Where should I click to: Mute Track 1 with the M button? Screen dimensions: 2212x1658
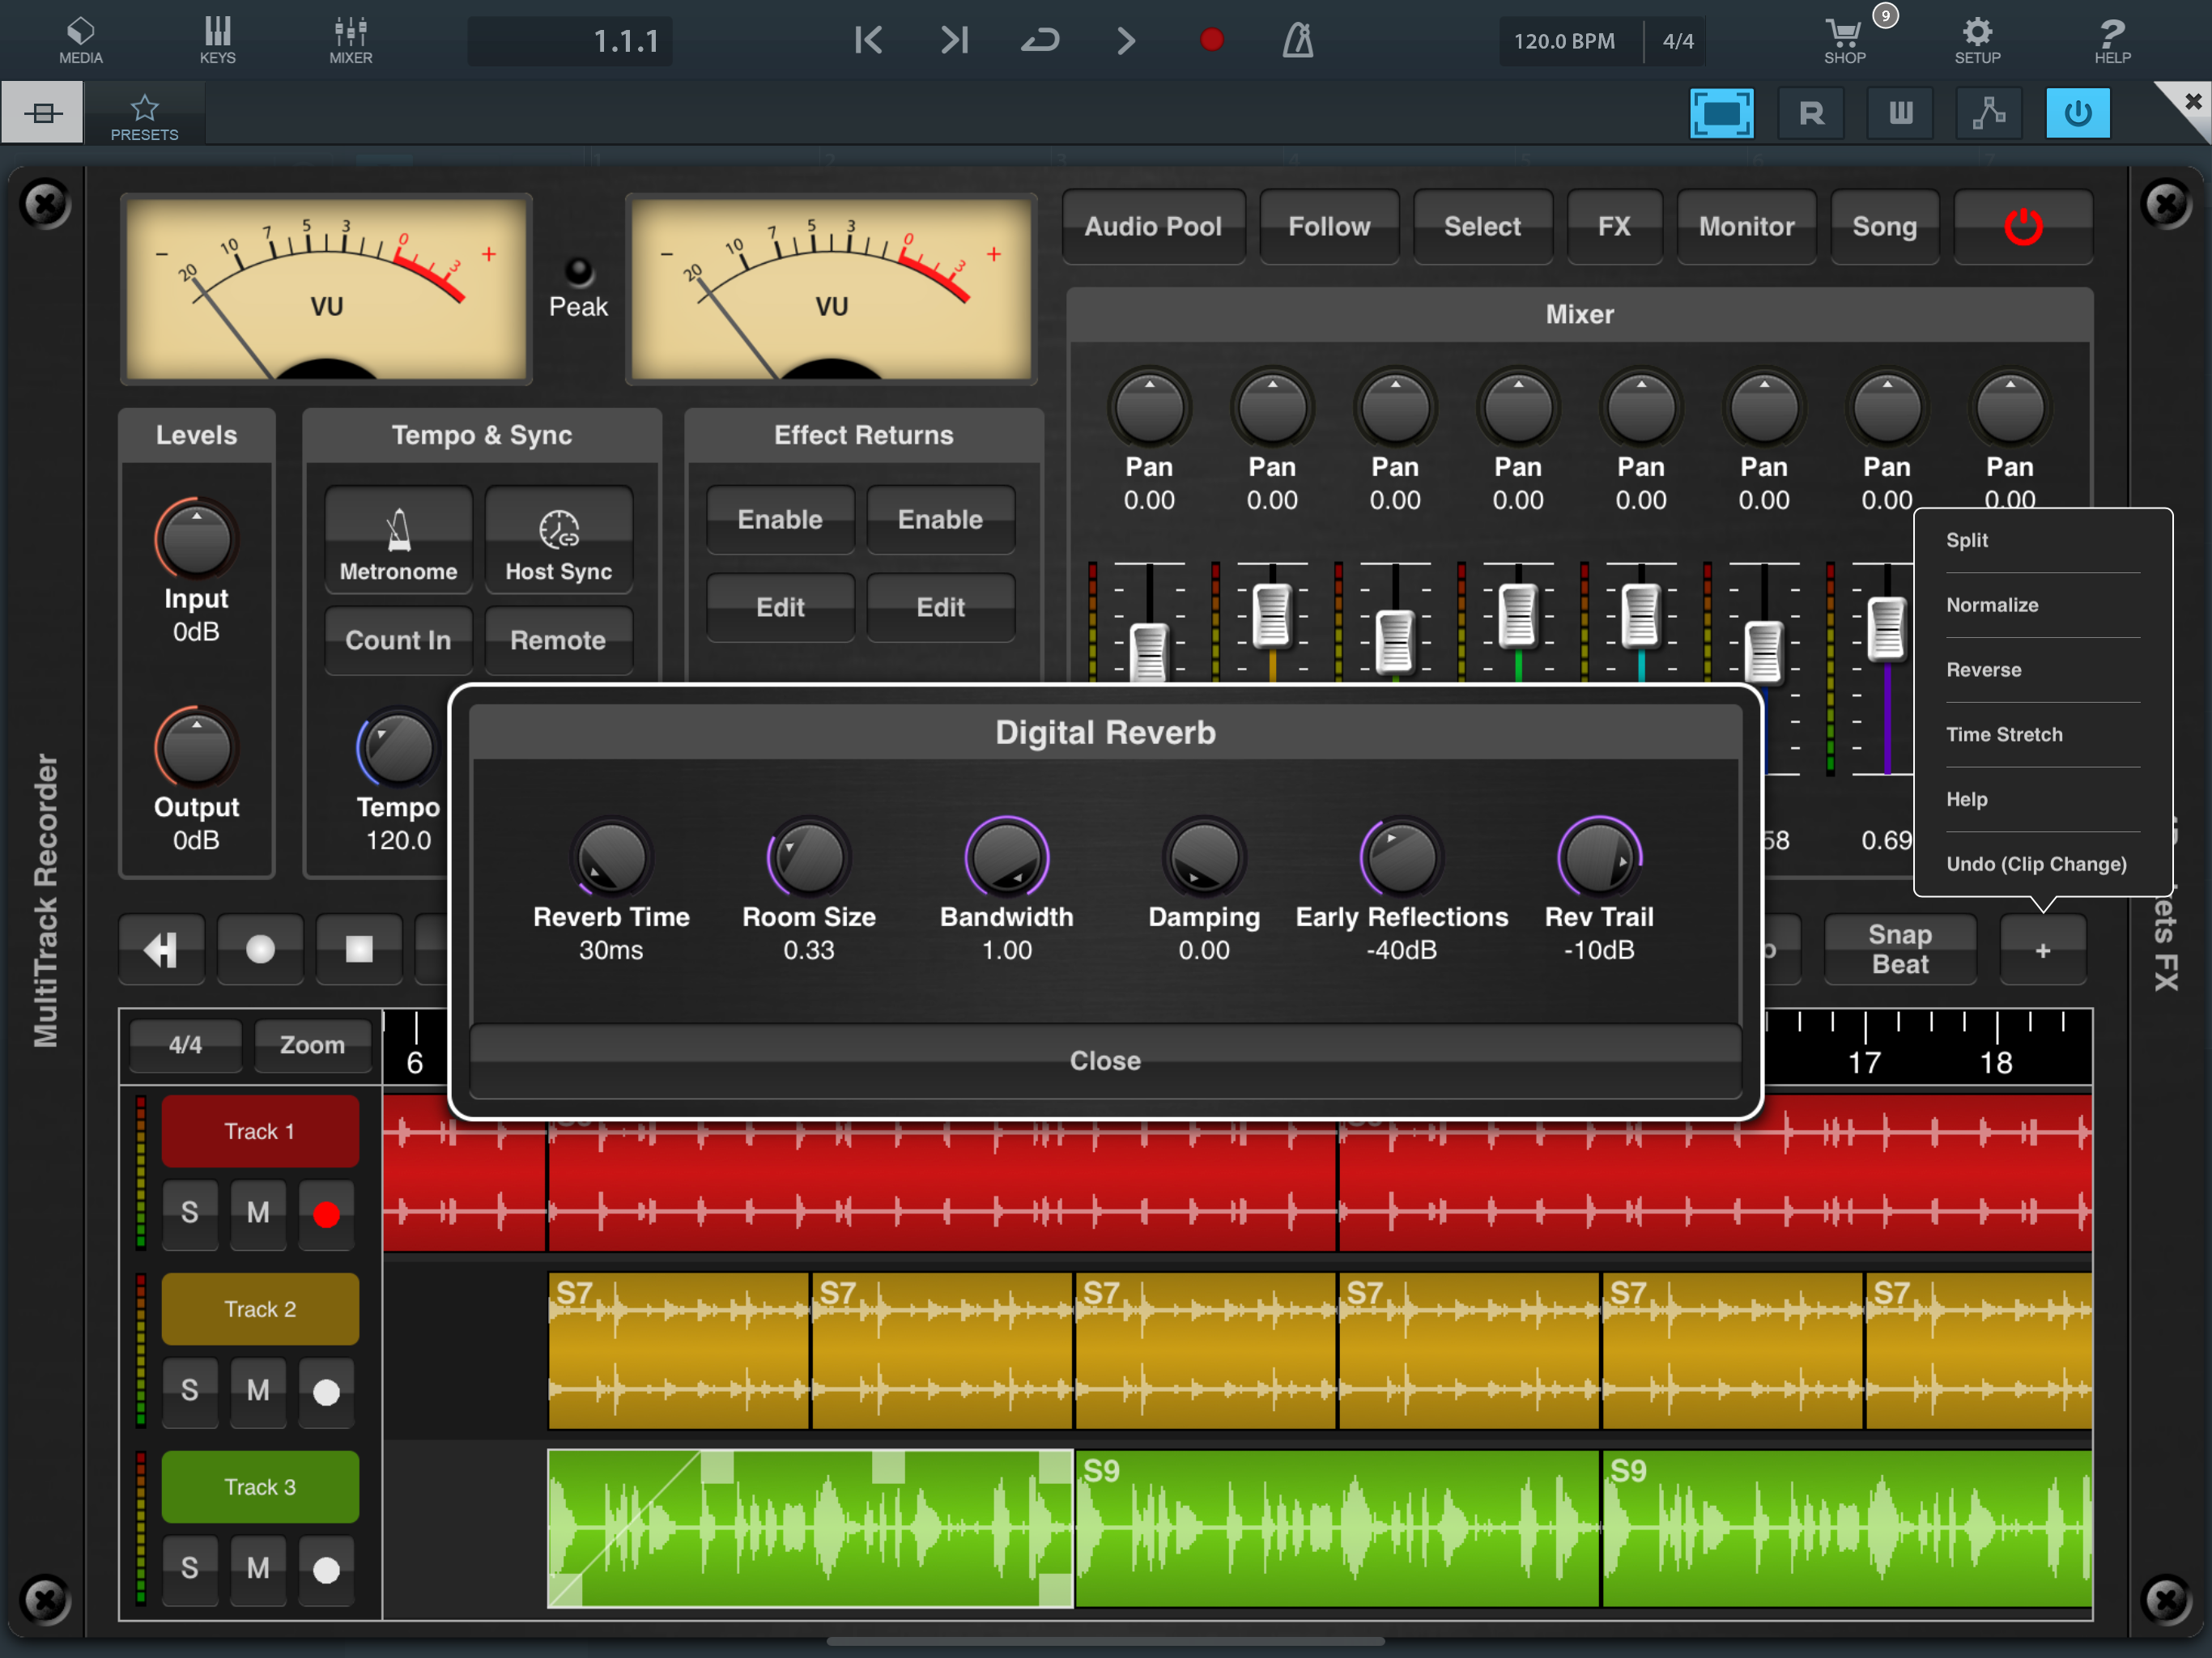click(x=258, y=1212)
